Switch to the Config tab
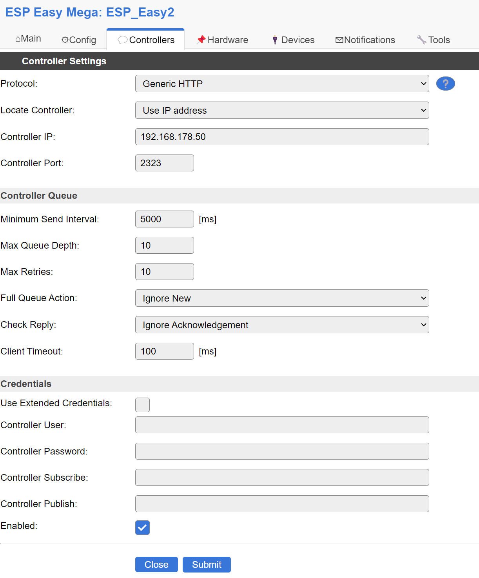Screen dimensions: 479x578 (x=79, y=40)
